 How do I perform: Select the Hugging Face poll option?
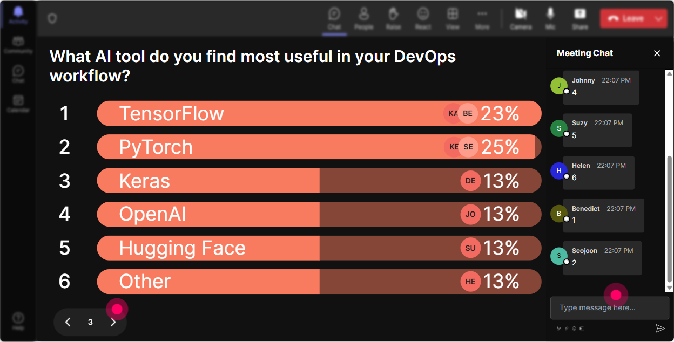click(319, 248)
